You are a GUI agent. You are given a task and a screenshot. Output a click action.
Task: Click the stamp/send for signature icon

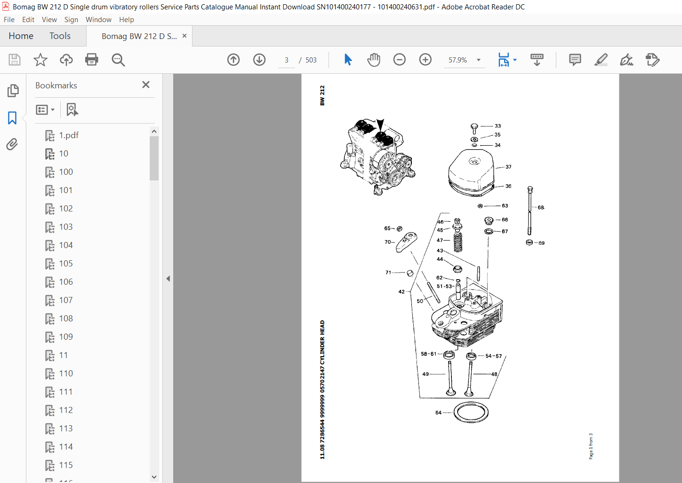click(652, 60)
